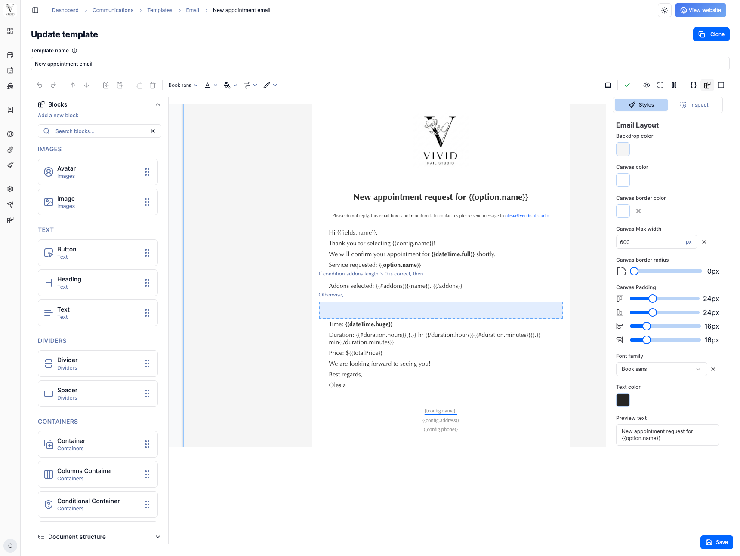Expand the Document structure section
The height and width of the screenshot is (556, 740).
157,537
